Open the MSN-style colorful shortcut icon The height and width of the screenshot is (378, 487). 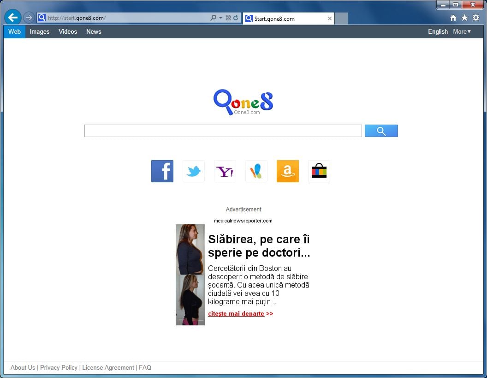pos(256,171)
